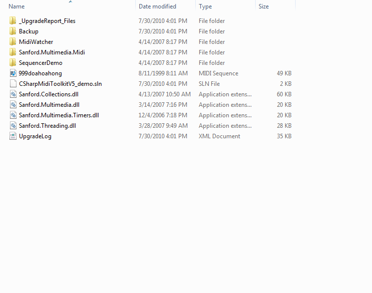Select the Backup folder name
372x293 pixels.
pos(28,31)
